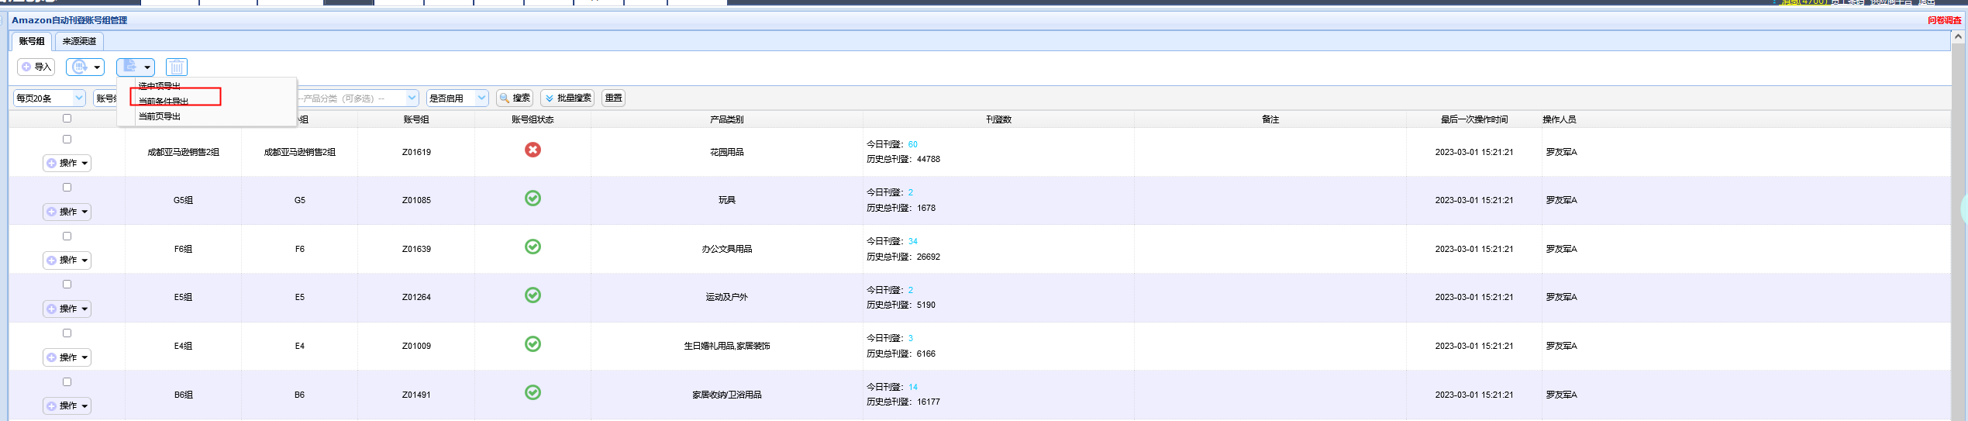Click red disabled status icon for Z01619

pyautogui.click(x=533, y=150)
